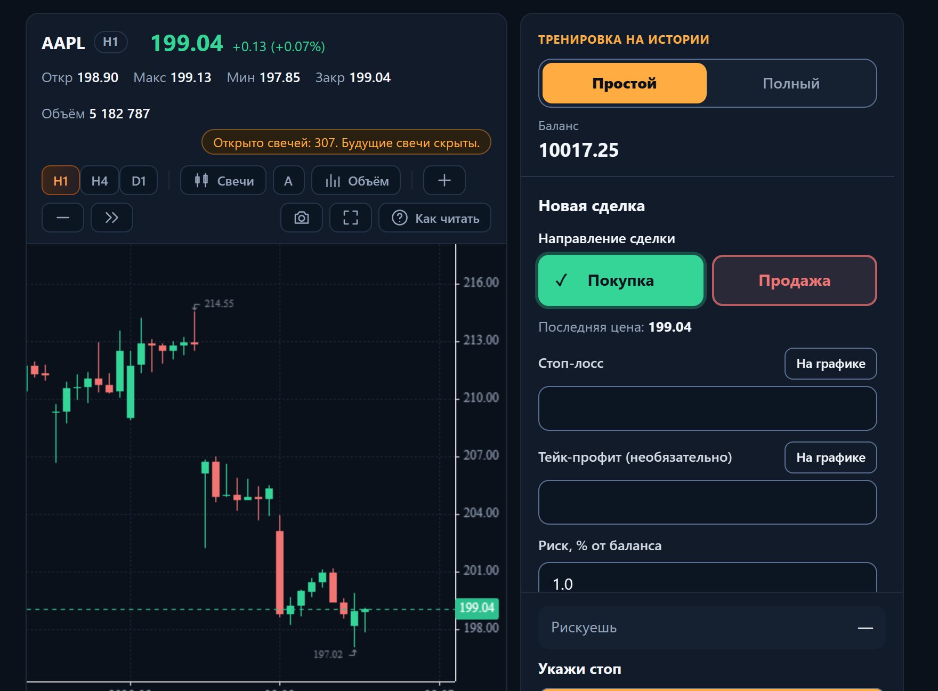The width and height of the screenshot is (938, 691).
Task: Click the Объём 5 182 787 value
Action: [96, 114]
